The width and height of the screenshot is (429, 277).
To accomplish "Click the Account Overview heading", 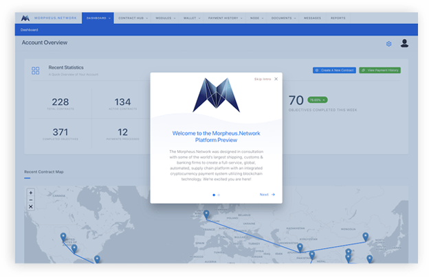I will tap(45, 43).
